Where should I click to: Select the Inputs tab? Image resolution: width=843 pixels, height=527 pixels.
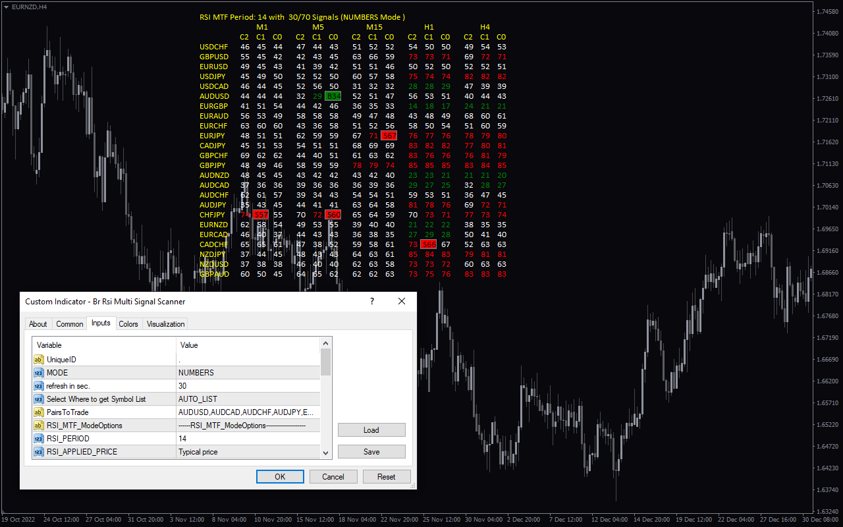pos(101,323)
